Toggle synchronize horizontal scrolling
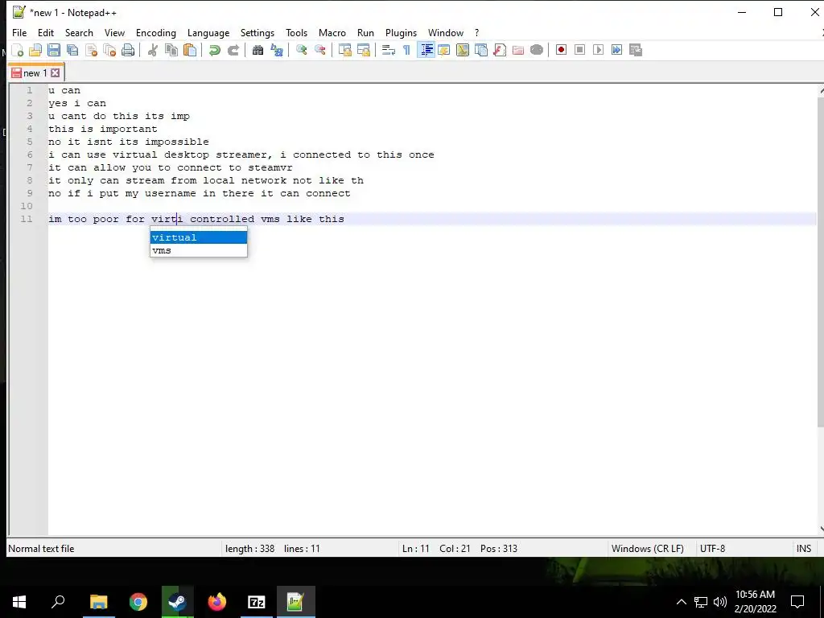Image resolution: width=824 pixels, height=618 pixels. [x=363, y=50]
